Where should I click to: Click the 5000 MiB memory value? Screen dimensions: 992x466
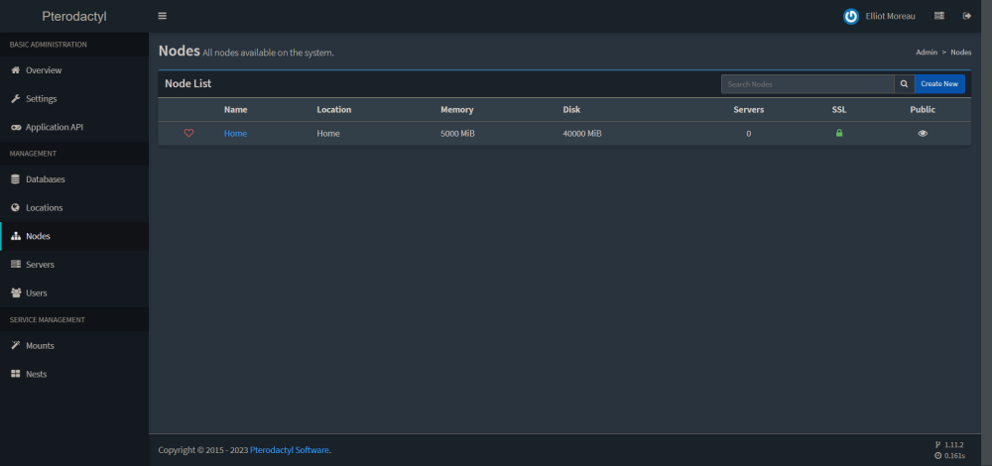457,134
